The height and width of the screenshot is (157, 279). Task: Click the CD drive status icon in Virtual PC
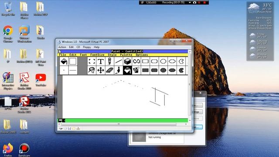click(x=65, y=128)
